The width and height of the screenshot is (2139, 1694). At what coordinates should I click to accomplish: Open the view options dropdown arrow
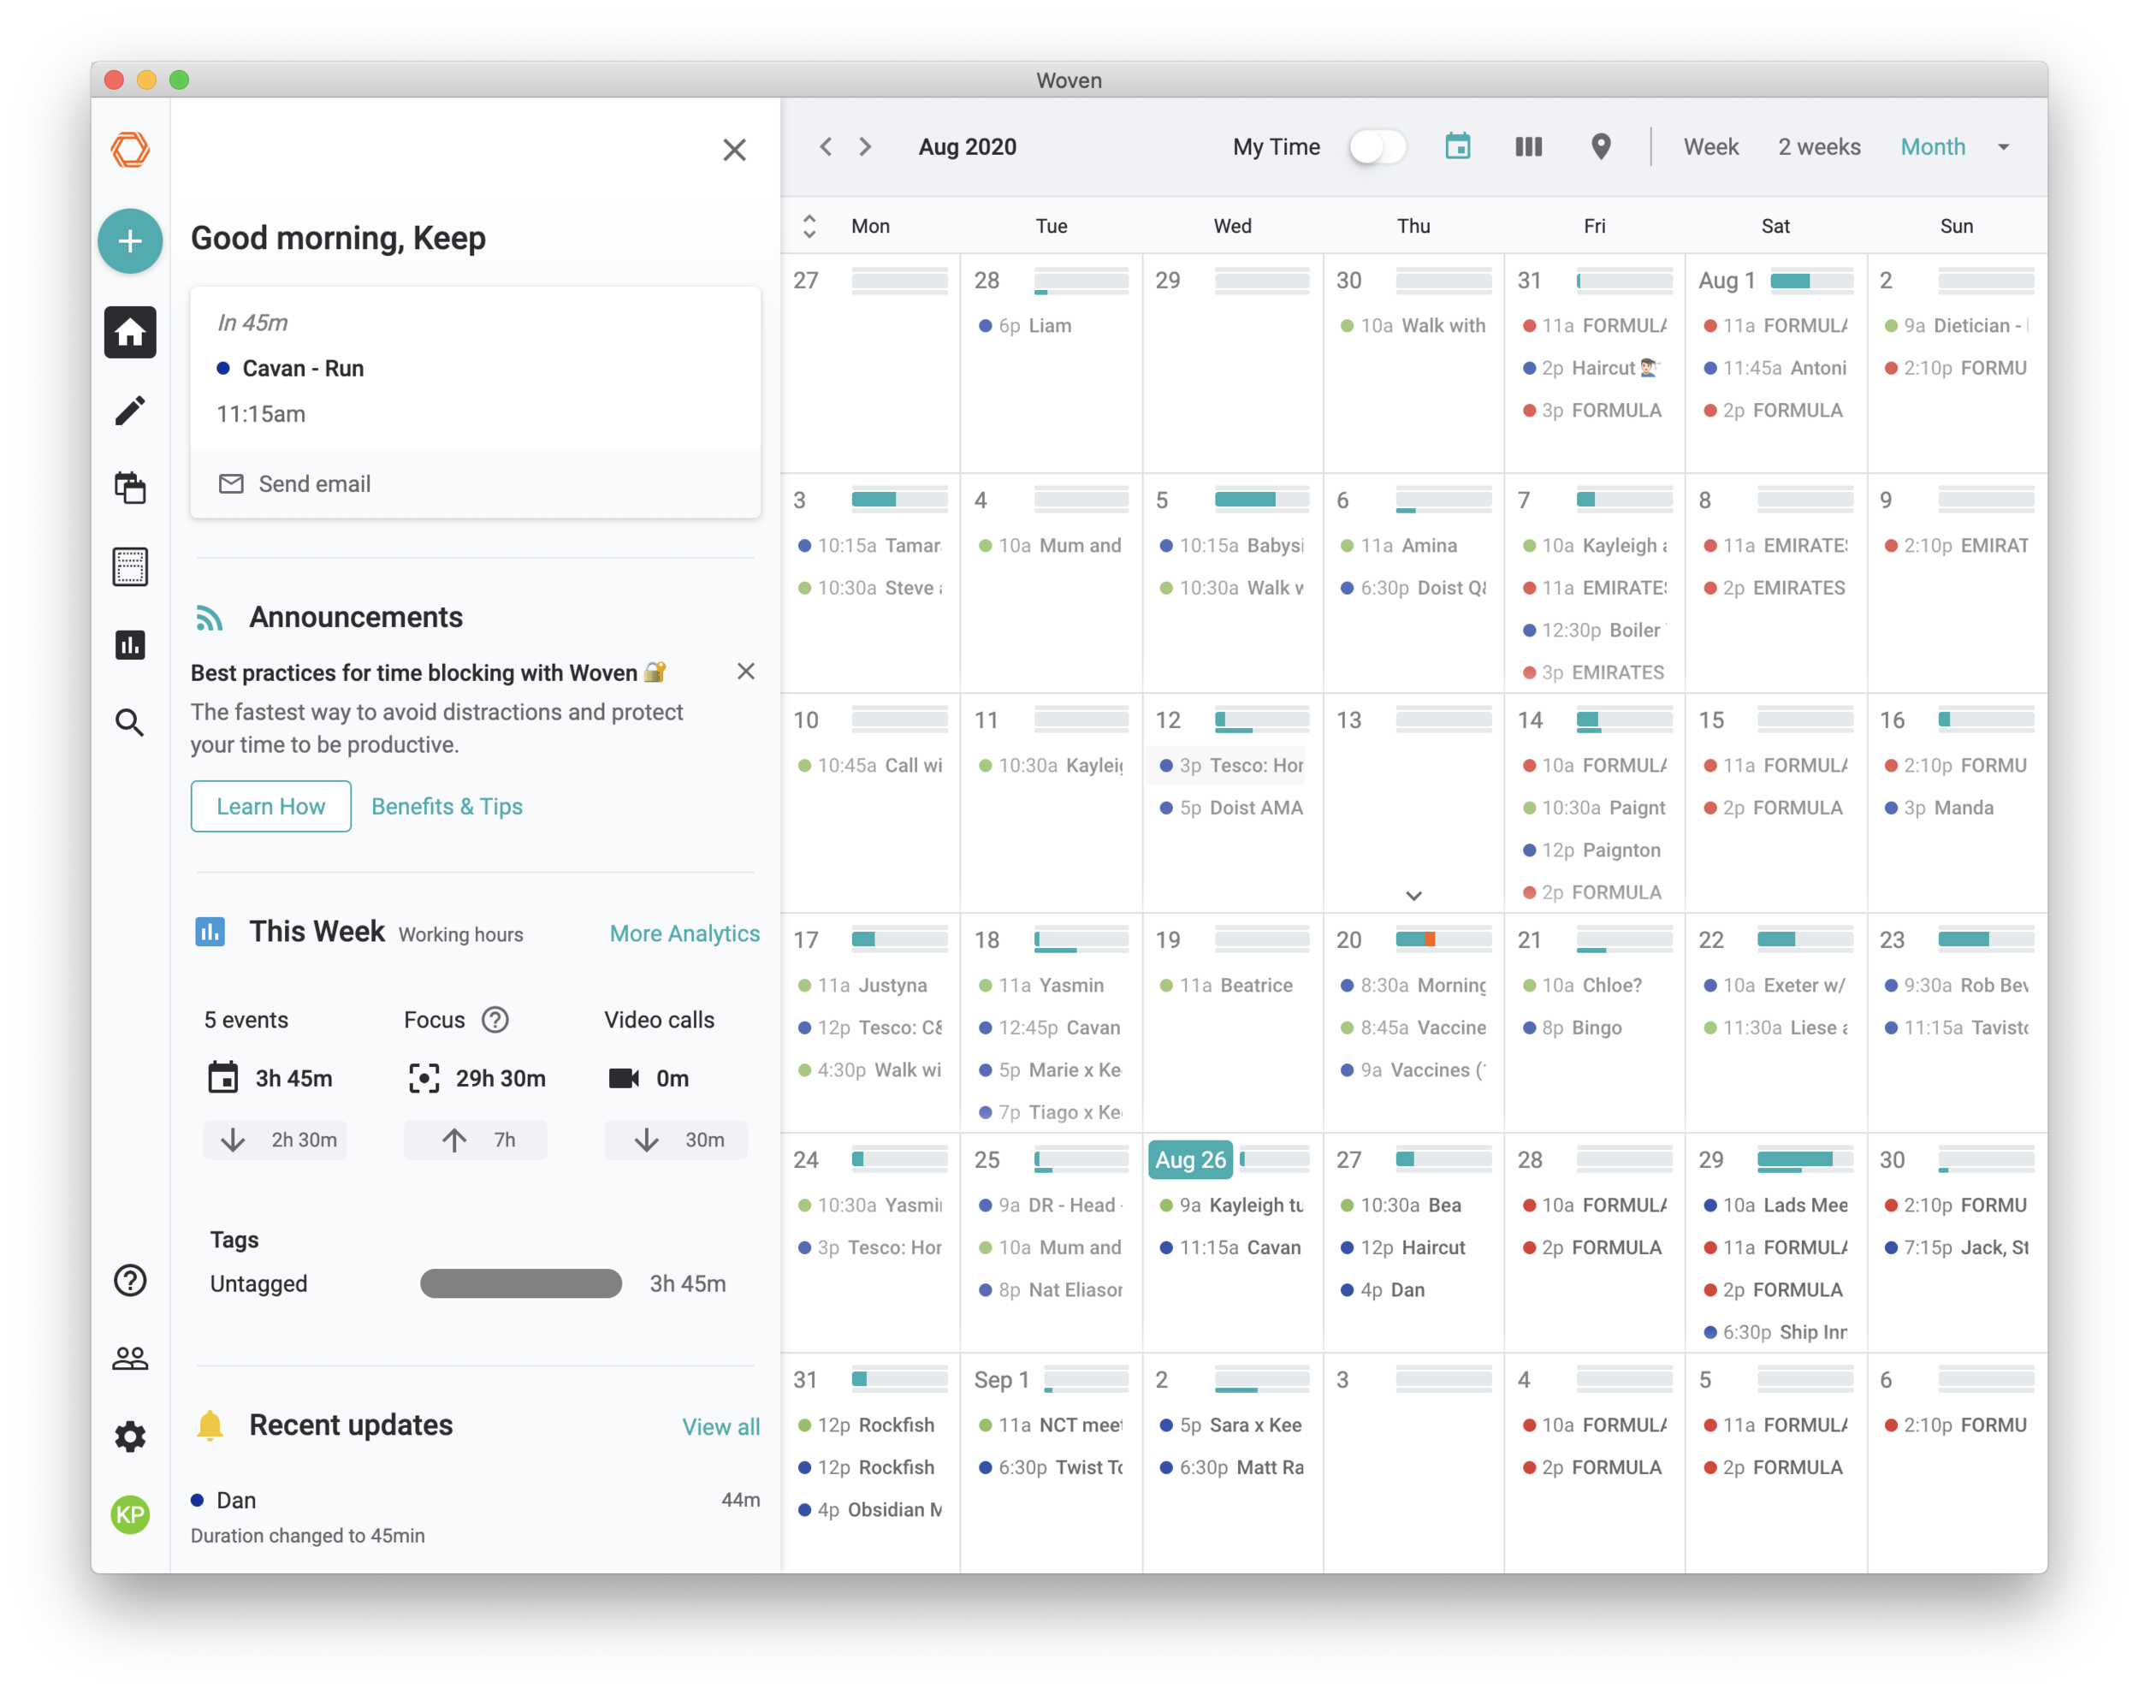pyautogui.click(x=2003, y=147)
